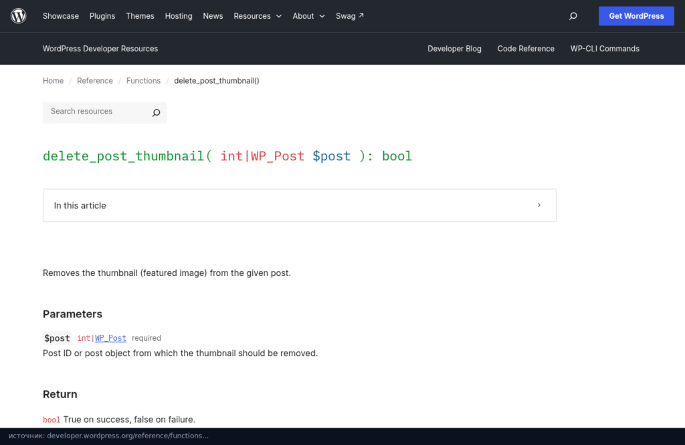
Task: Expand the About menu chevron
Action: coord(322,16)
